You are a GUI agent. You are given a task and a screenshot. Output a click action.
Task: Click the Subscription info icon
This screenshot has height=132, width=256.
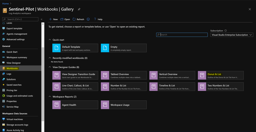click(226, 31)
